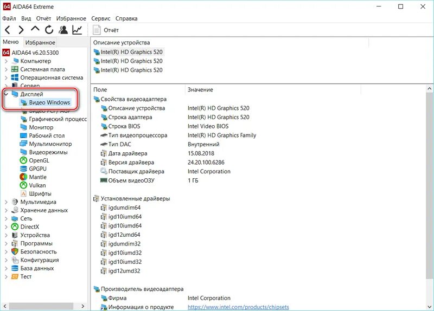The image size is (434, 311).
Task: Expand the Операционная система tree node
Action: 6,77
